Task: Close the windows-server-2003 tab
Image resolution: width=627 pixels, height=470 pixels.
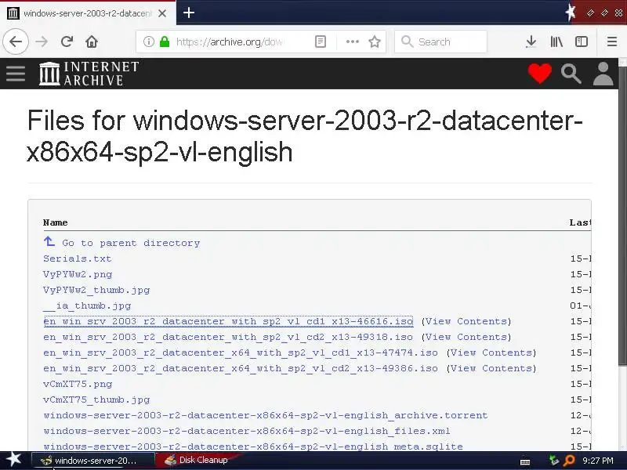Action: [162, 13]
